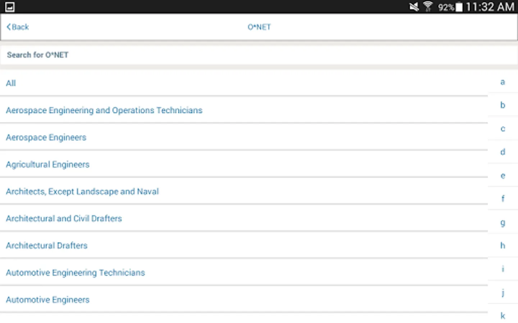Click the Search for O*NET field
Image resolution: width=518 pixels, height=323 pixels.
259,55
